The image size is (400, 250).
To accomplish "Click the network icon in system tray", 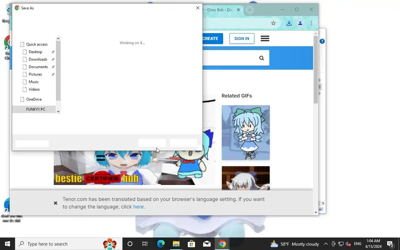I will coord(341,244).
